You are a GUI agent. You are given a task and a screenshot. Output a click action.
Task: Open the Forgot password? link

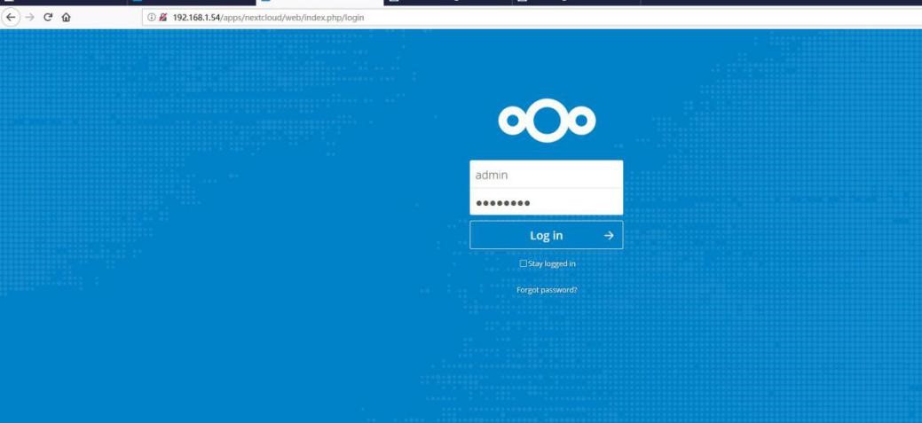547,290
